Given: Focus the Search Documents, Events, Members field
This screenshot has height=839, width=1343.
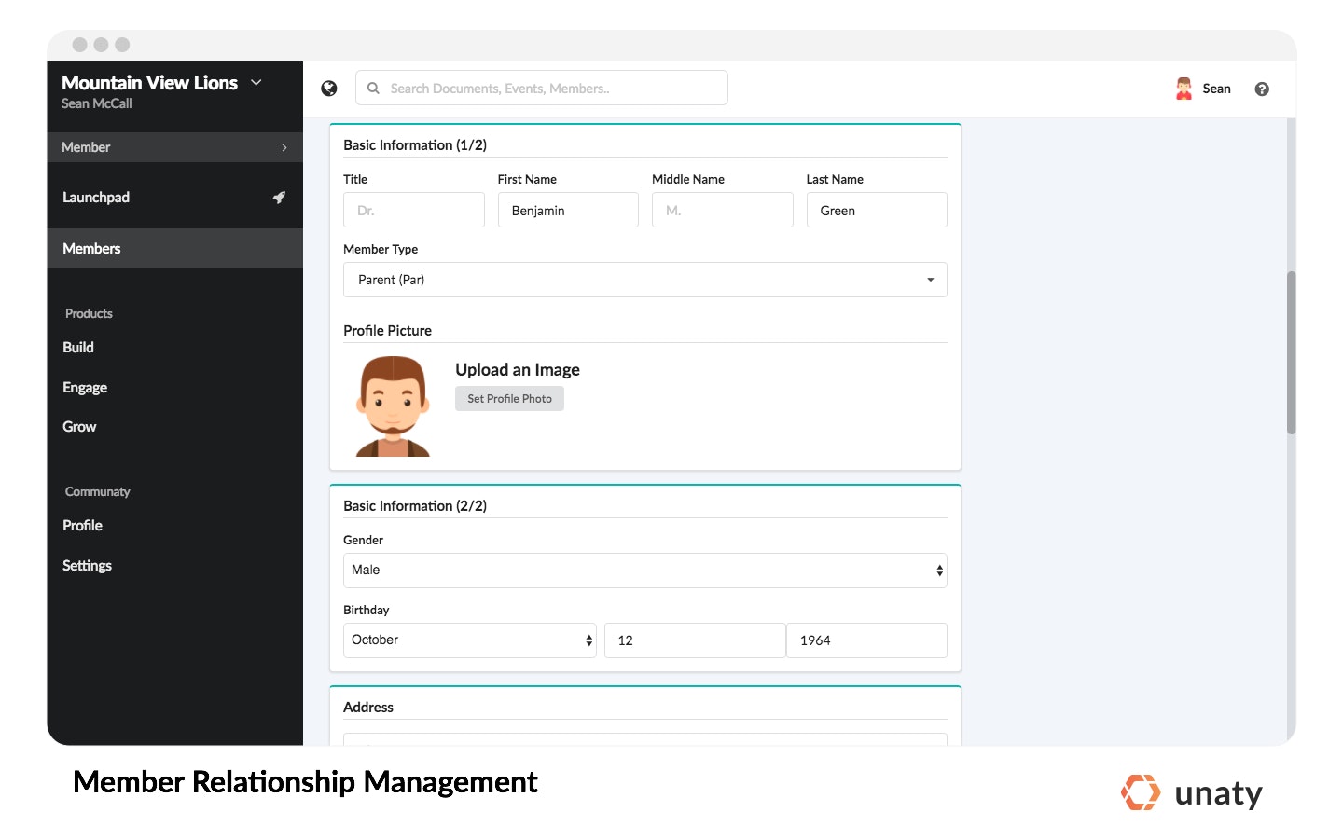Looking at the screenshot, I should click(542, 89).
